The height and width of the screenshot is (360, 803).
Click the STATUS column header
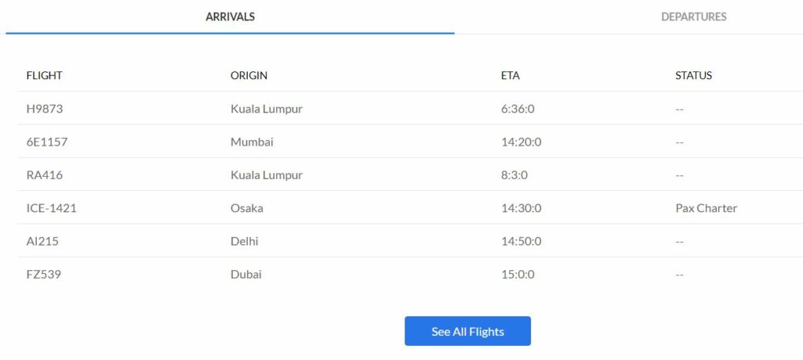tap(693, 76)
